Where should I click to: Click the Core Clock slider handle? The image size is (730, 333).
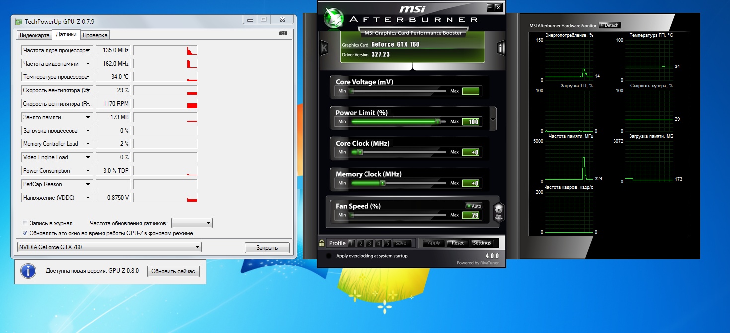[361, 152]
